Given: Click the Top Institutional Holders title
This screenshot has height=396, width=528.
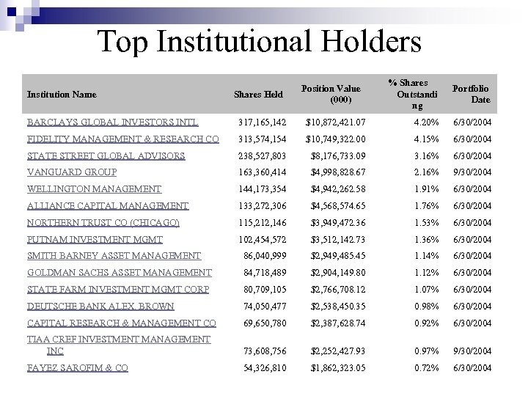Looking at the screenshot, I should point(260,41).
